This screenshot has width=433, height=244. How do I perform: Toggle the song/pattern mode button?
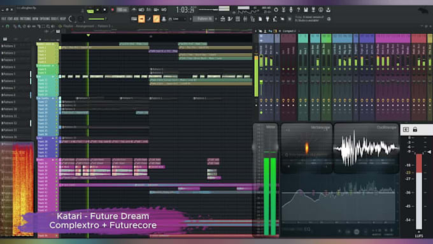[90, 10]
